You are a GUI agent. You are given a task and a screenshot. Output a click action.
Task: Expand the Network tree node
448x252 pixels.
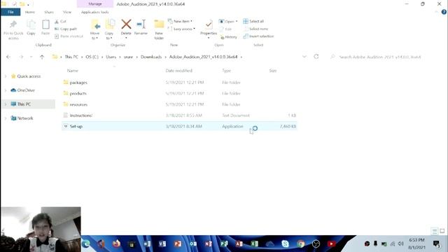pos(6,118)
